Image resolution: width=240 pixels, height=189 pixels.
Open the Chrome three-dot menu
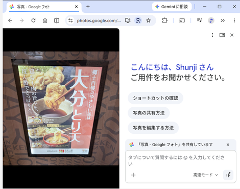234,20
